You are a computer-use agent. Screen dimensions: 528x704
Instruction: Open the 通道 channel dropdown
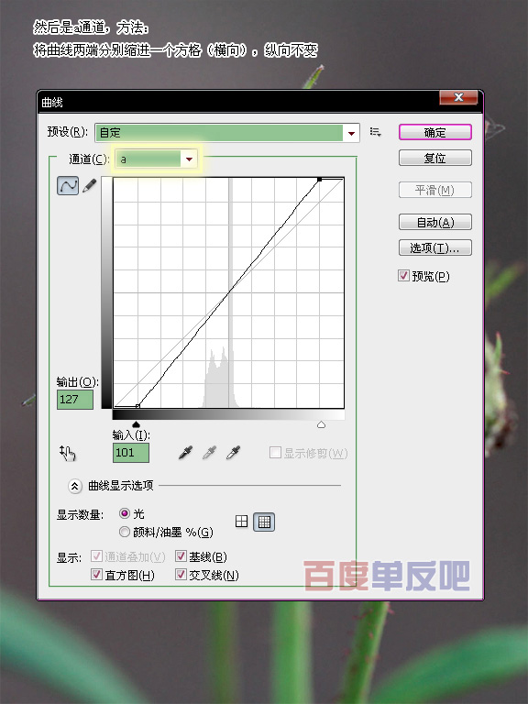click(156, 159)
